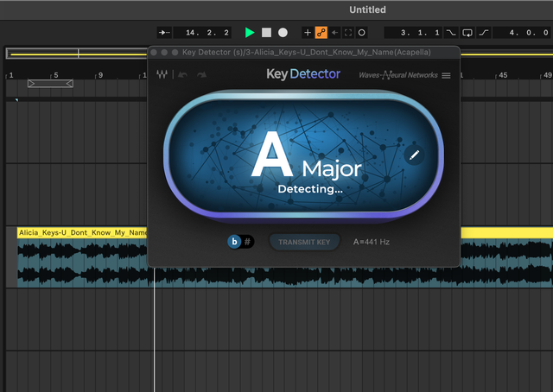The height and width of the screenshot is (392, 553).
Task: Click the arrangement overview bar at top left
Action: coord(77,54)
